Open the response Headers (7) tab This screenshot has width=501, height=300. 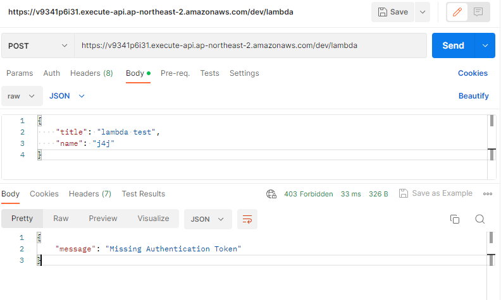coord(90,194)
